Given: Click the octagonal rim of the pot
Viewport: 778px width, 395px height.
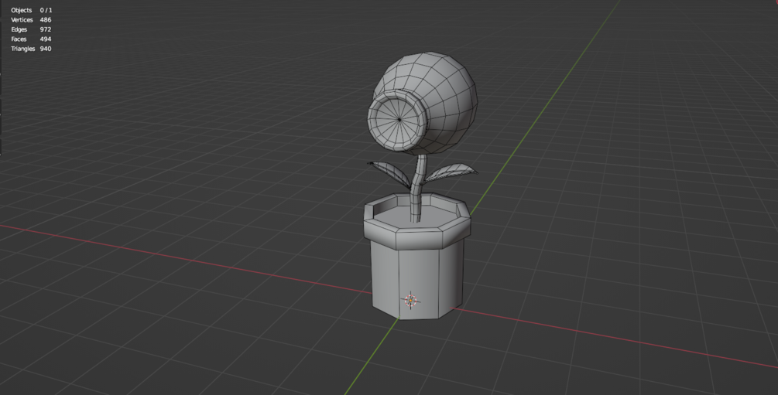Looking at the screenshot, I should click(416, 222).
